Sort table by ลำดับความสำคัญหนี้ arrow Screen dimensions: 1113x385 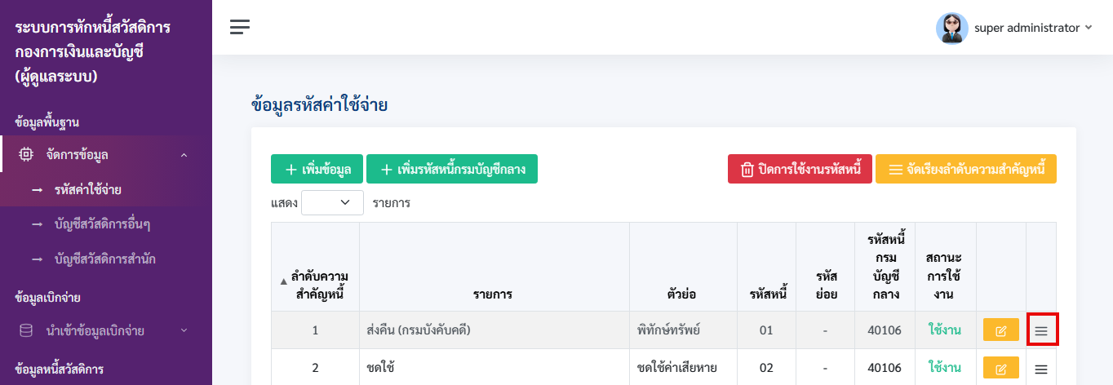(x=284, y=281)
